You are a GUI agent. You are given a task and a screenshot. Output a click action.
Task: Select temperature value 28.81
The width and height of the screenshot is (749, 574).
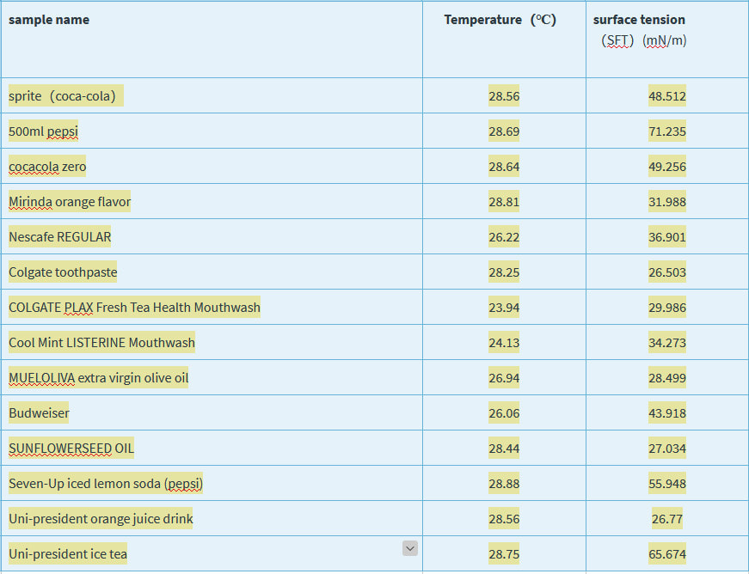(x=503, y=201)
